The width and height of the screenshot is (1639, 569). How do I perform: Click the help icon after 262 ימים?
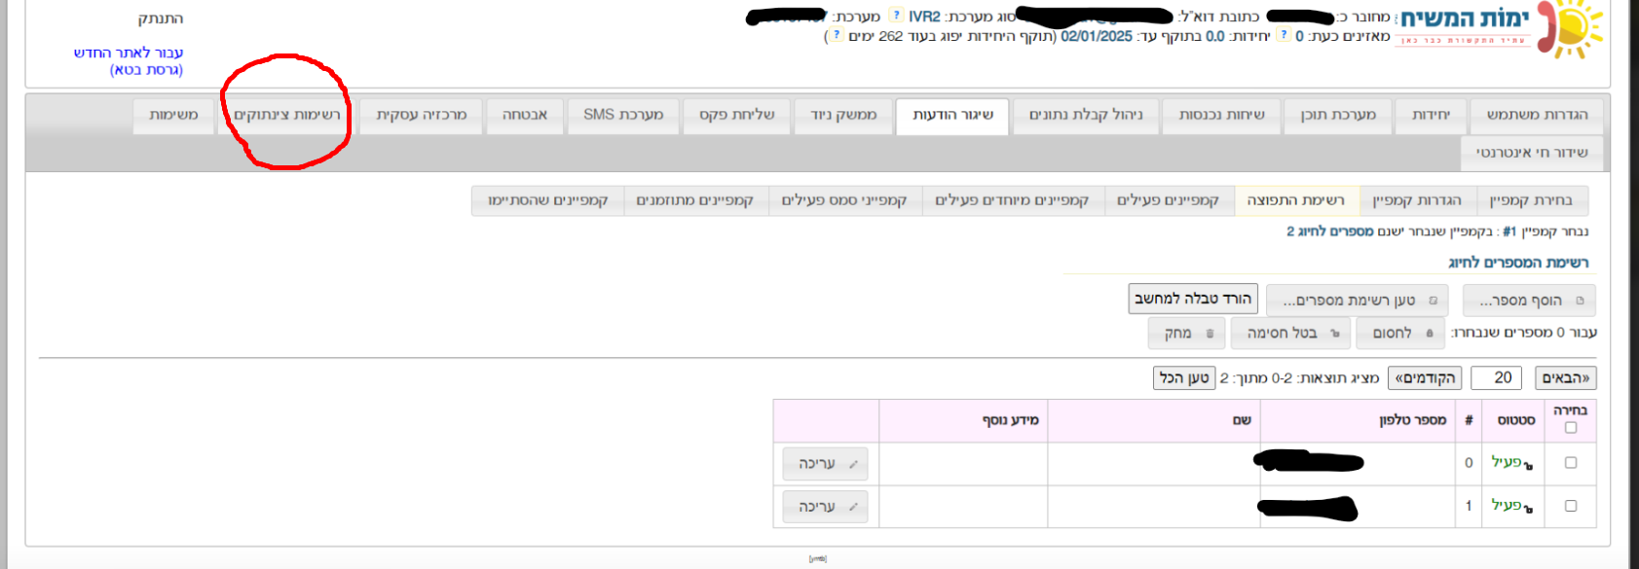pyautogui.click(x=836, y=35)
